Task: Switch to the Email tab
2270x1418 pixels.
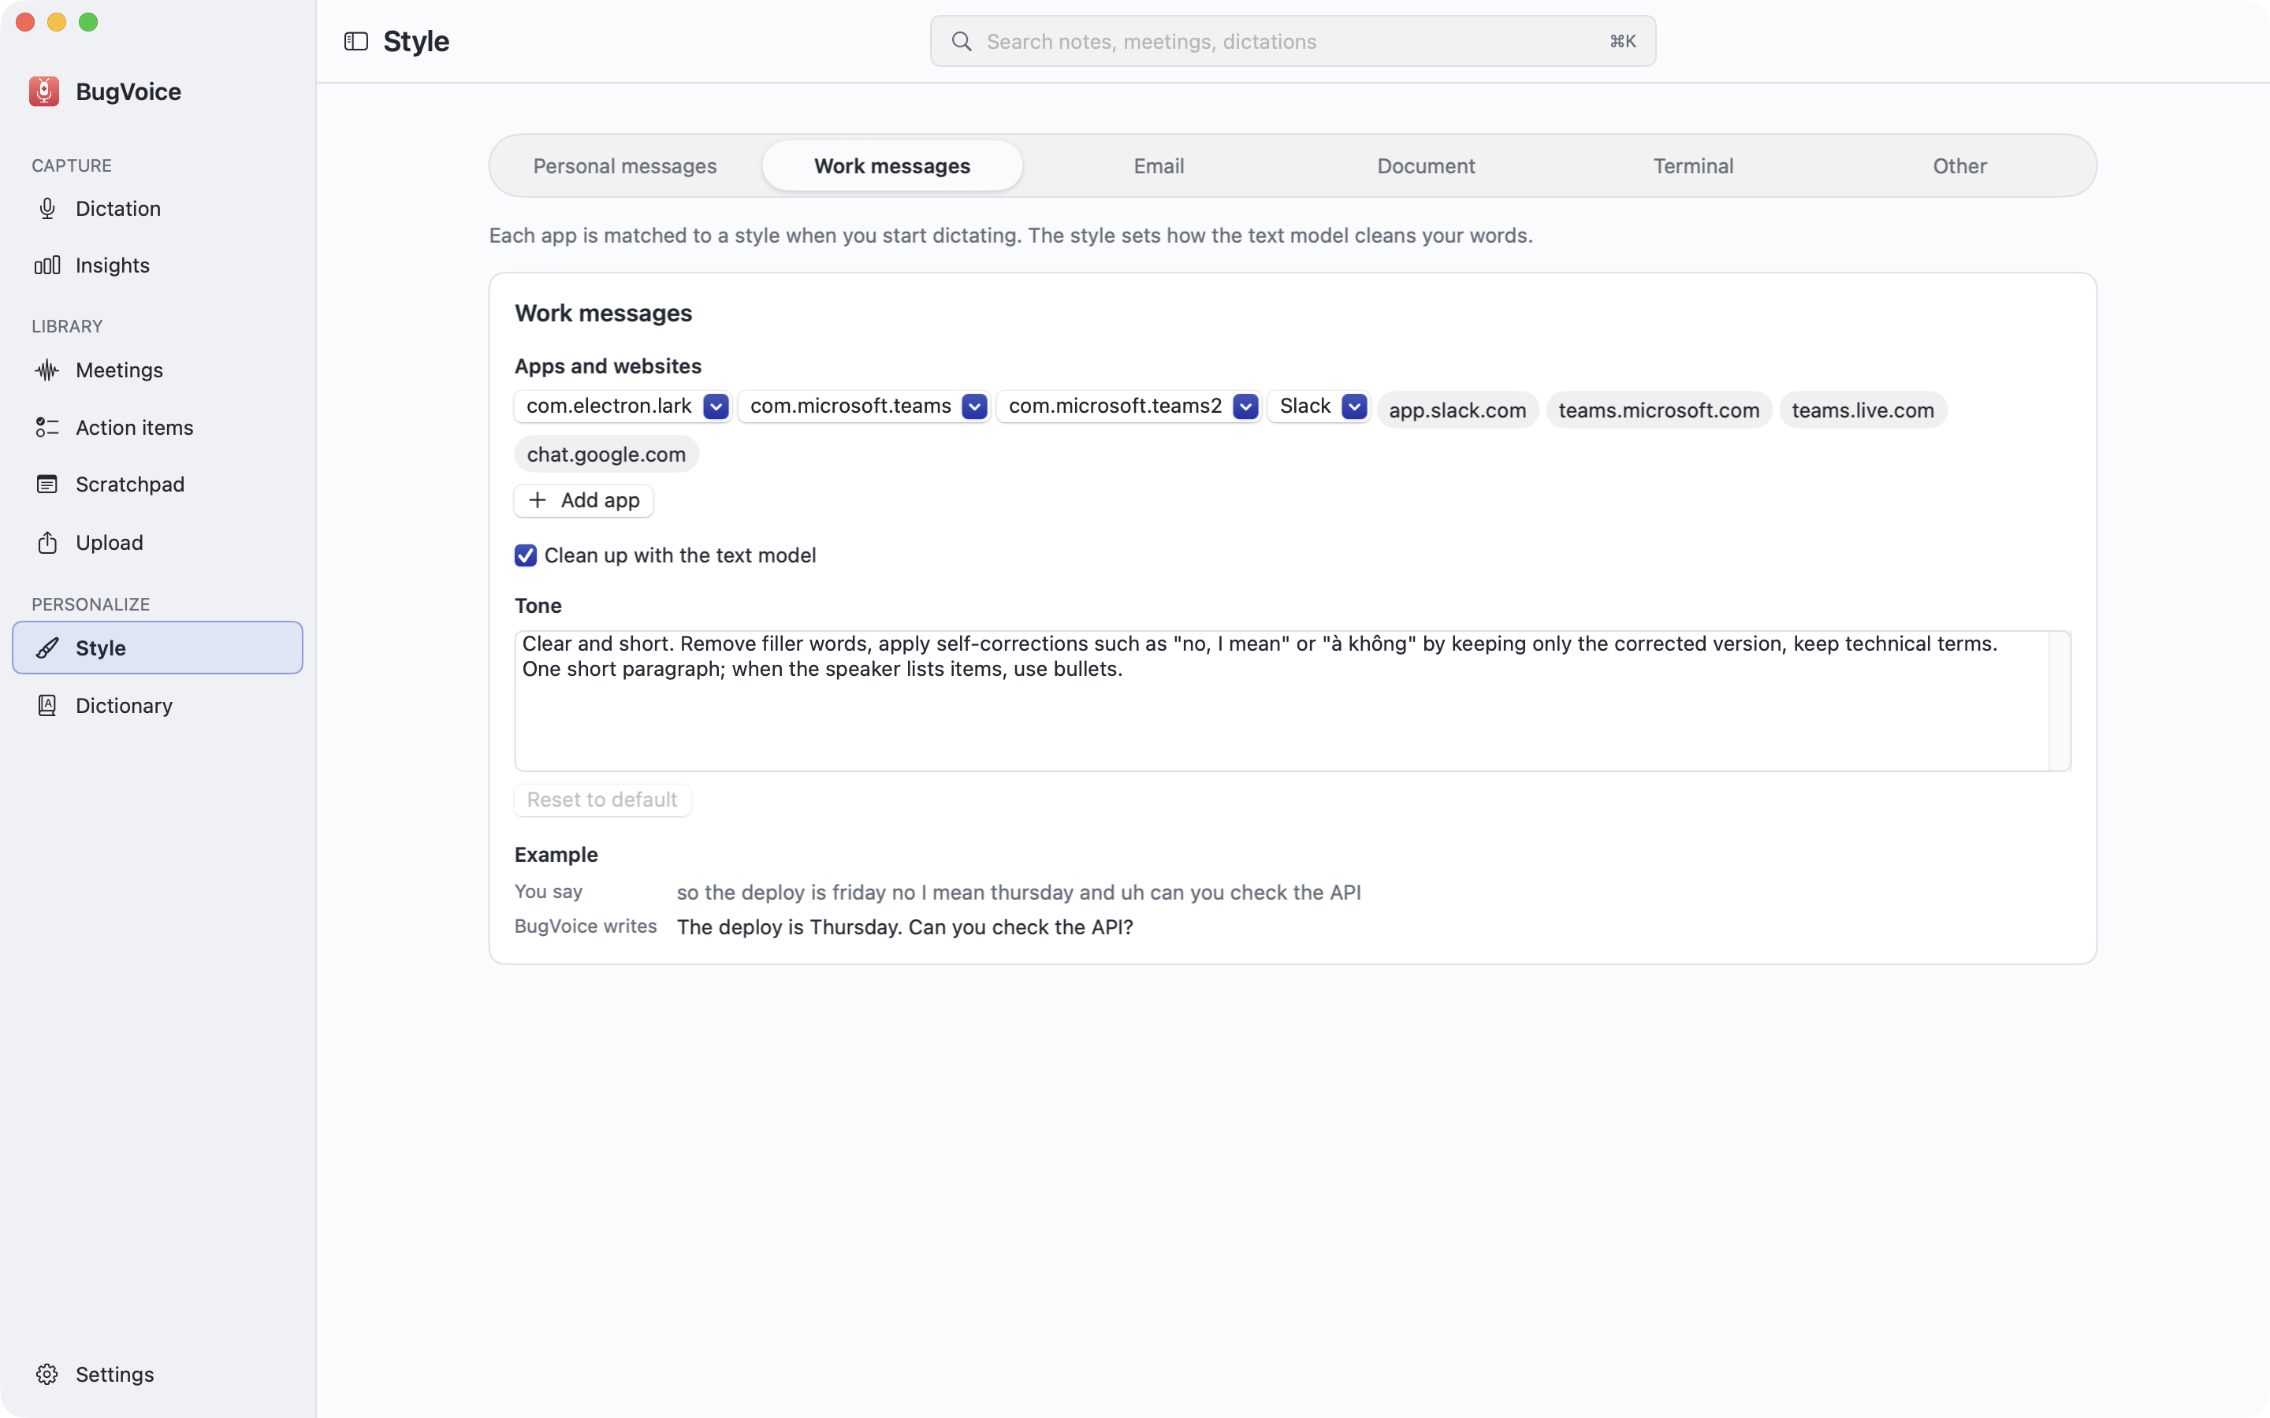Action: pos(1159,166)
